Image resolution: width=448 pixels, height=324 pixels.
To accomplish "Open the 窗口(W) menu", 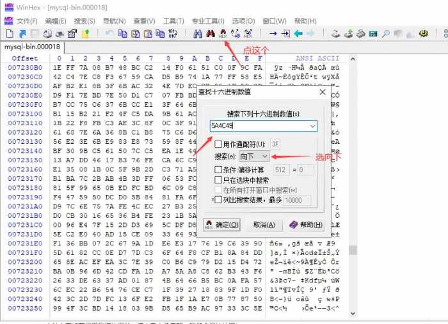I will (x=275, y=21).
